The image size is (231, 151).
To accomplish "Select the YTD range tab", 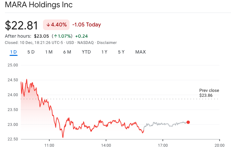I will pos(86,52).
